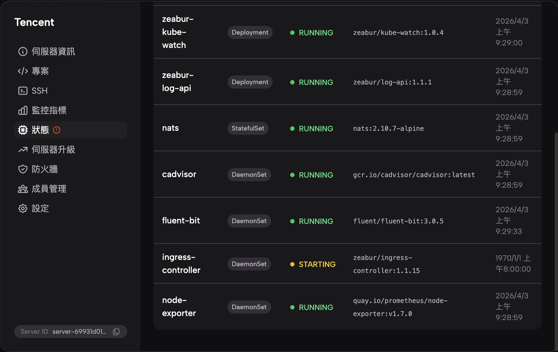Select the ingress-controller service row name
This screenshot has height=352, width=558.
click(x=181, y=263)
